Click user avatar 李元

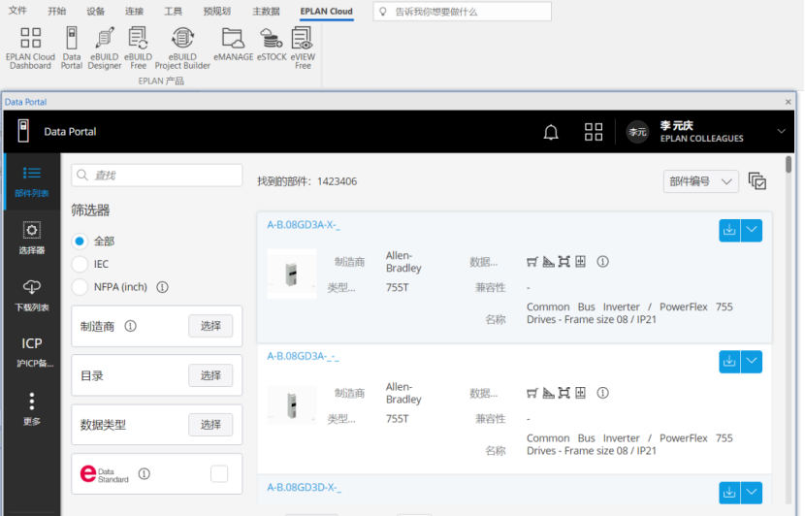coord(637,132)
